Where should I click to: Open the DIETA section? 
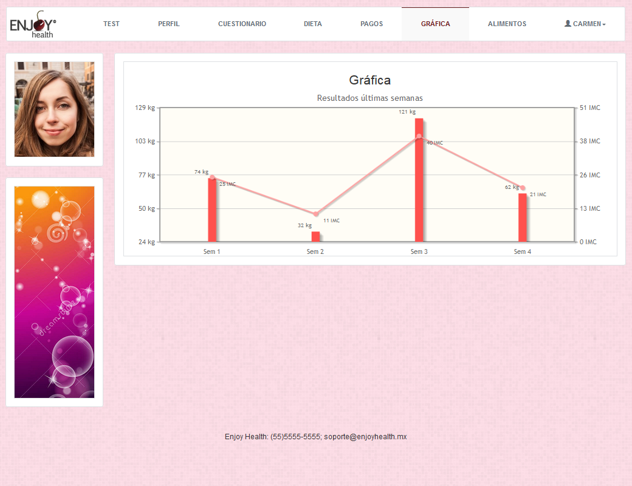(313, 24)
